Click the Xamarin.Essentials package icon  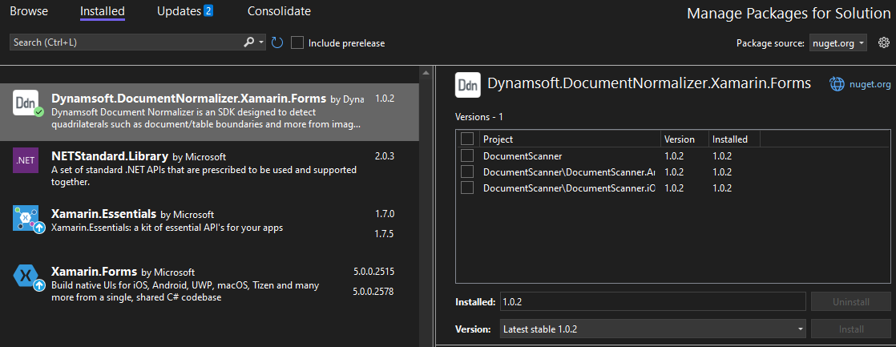pos(26,219)
